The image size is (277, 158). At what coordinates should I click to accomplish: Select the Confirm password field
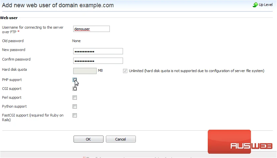click(98, 61)
